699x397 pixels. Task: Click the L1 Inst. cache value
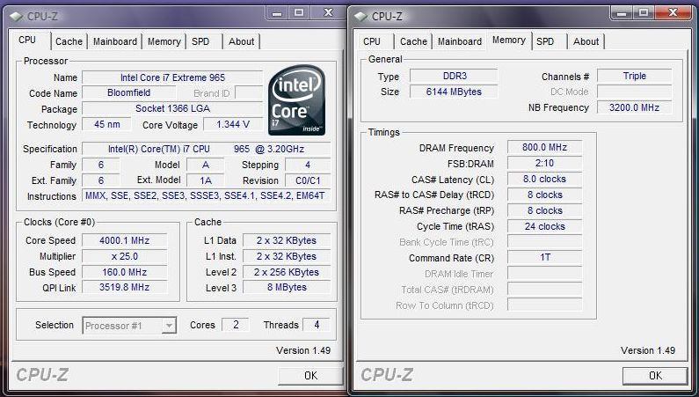[x=287, y=256]
